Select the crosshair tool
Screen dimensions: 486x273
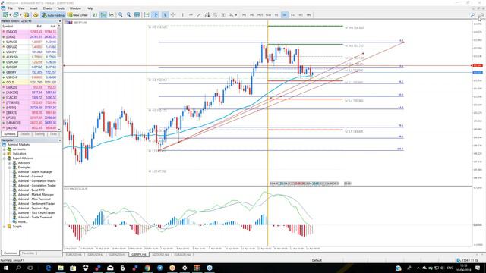point(173,15)
